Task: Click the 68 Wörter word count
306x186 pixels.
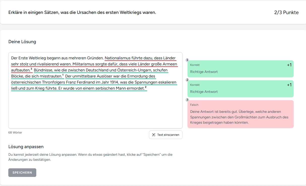Action: click(15, 132)
